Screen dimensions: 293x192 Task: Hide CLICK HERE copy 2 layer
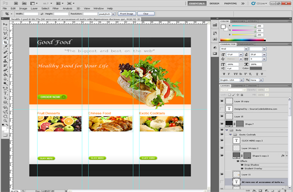click(222, 141)
